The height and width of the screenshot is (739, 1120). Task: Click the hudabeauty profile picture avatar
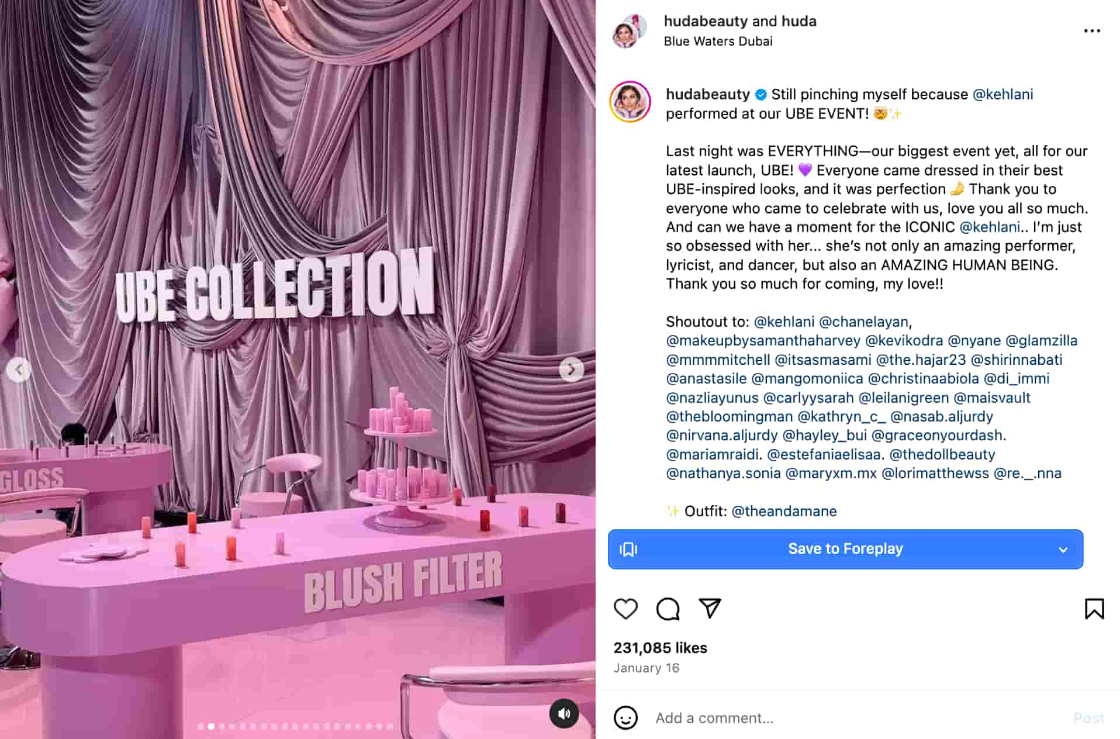630,28
